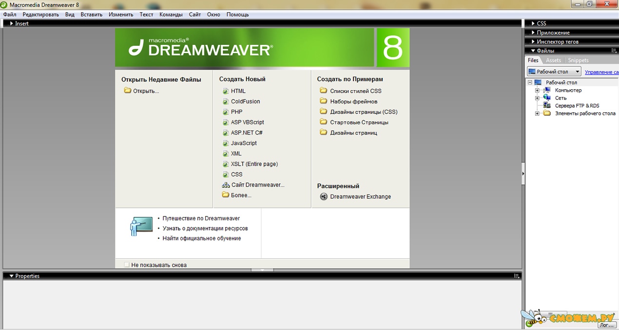This screenshot has width=619, height=330.
Task: Click the folder icon beside Более...
Action: [x=226, y=195]
